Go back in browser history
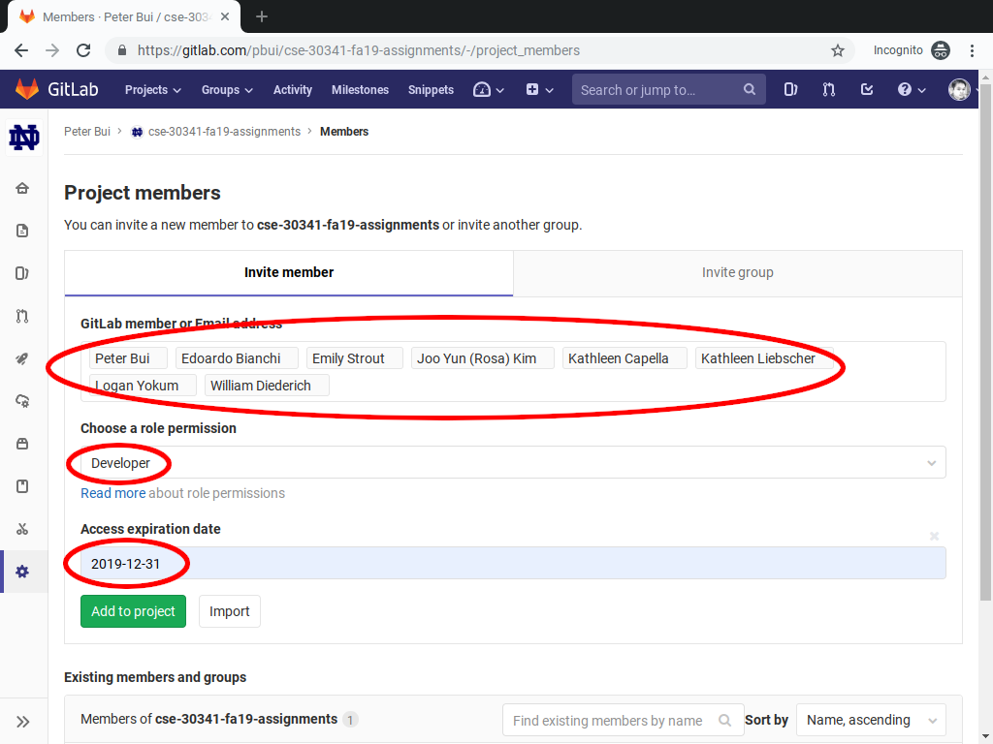The image size is (993, 744). (x=21, y=50)
